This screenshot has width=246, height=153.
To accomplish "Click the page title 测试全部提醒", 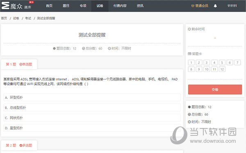I will click(x=92, y=35).
